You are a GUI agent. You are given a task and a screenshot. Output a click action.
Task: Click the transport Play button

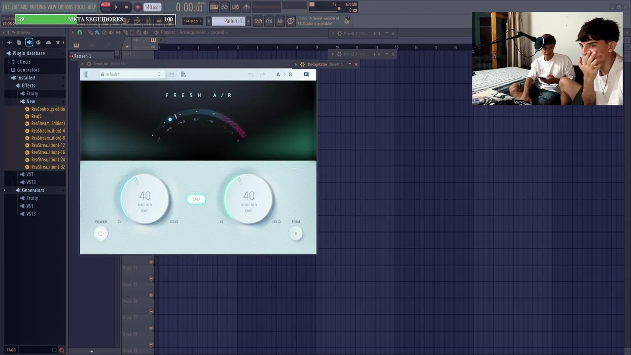(116, 7)
